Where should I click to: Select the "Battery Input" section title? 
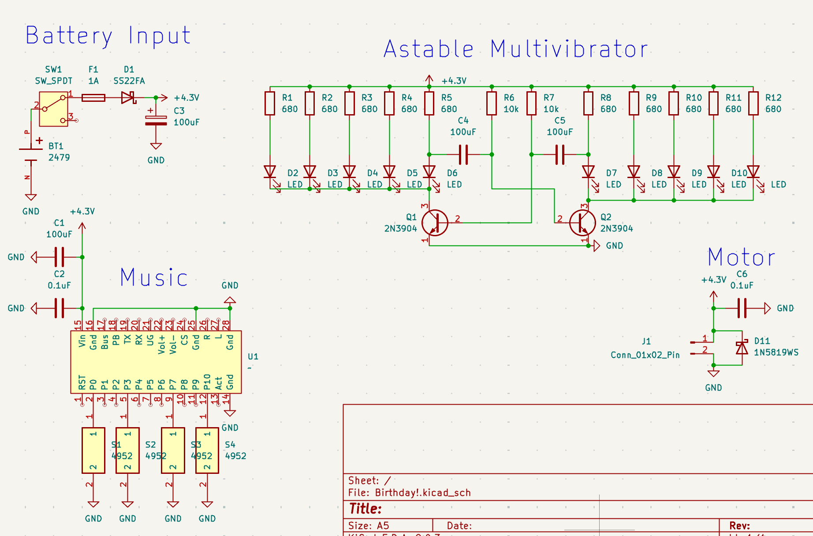108,36
